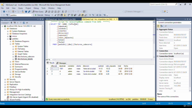Open the Query menu
Viewport: 192px width, 108px height.
(20, 8)
